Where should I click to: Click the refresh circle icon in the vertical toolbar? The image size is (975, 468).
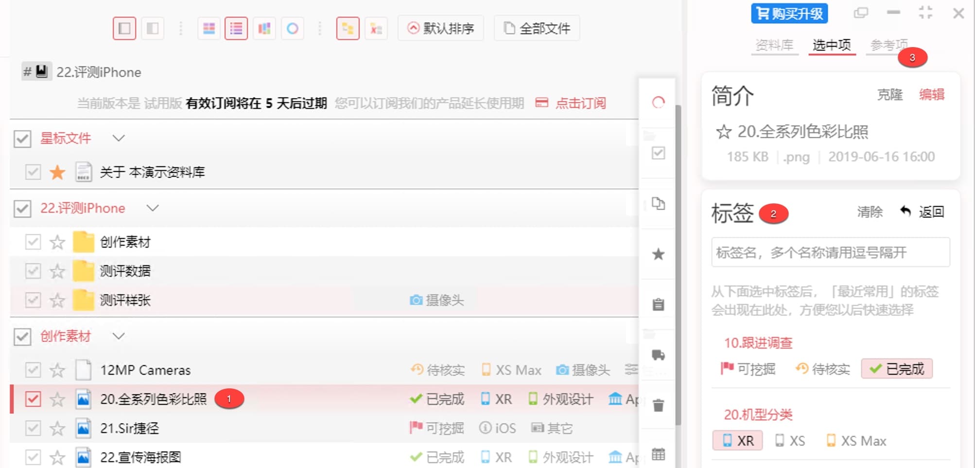click(x=658, y=102)
